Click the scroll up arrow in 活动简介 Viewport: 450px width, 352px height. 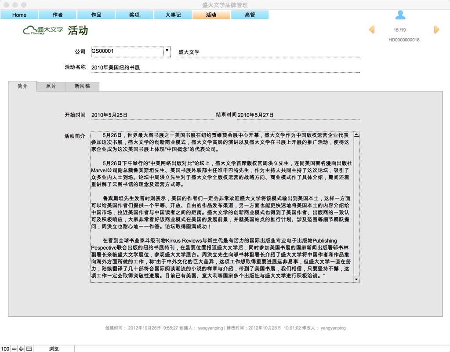(x=356, y=134)
